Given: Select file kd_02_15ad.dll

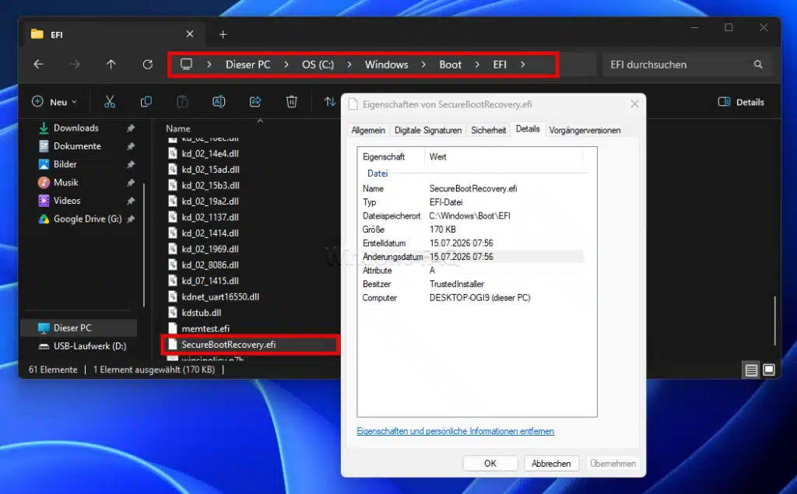Looking at the screenshot, I should coord(210,170).
